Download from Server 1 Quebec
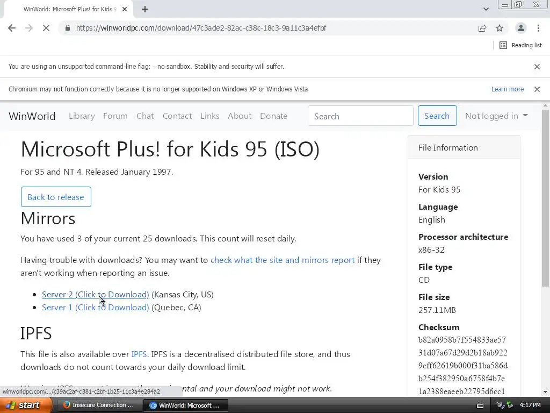The width and height of the screenshot is (550, 413). click(x=96, y=308)
